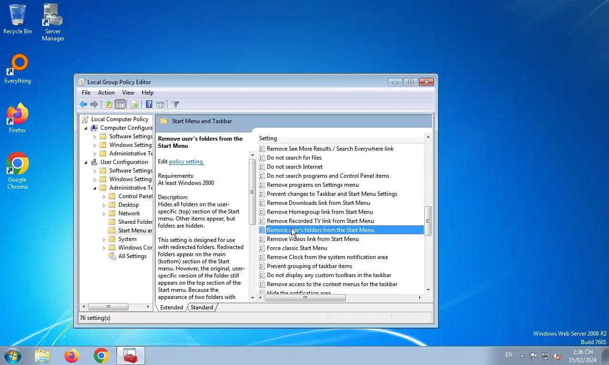Click the EN language indicator
This screenshot has width=609, height=365.
[509, 355]
